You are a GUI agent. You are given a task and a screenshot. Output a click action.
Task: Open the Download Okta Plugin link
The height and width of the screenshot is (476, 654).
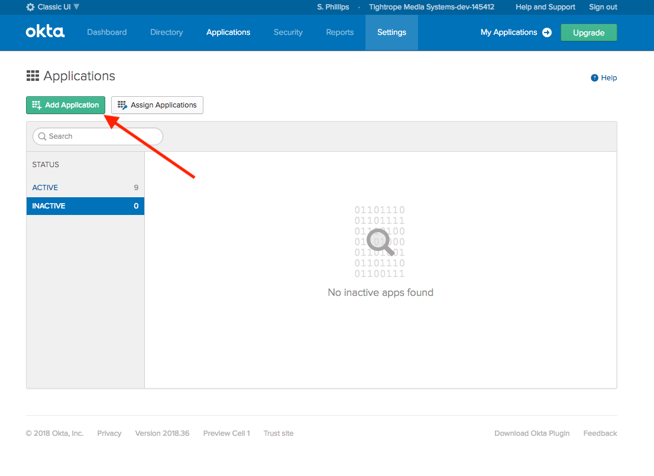[x=532, y=433]
